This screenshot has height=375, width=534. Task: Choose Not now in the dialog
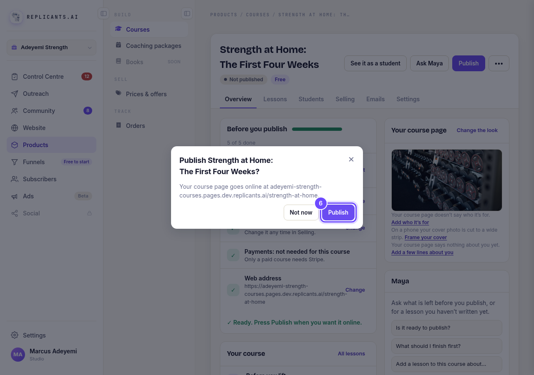tap(301, 212)
